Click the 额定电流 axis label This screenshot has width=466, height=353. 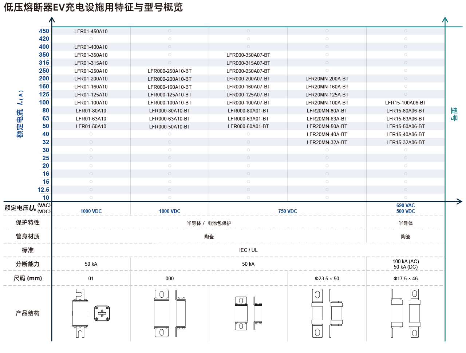pos(20,114)
